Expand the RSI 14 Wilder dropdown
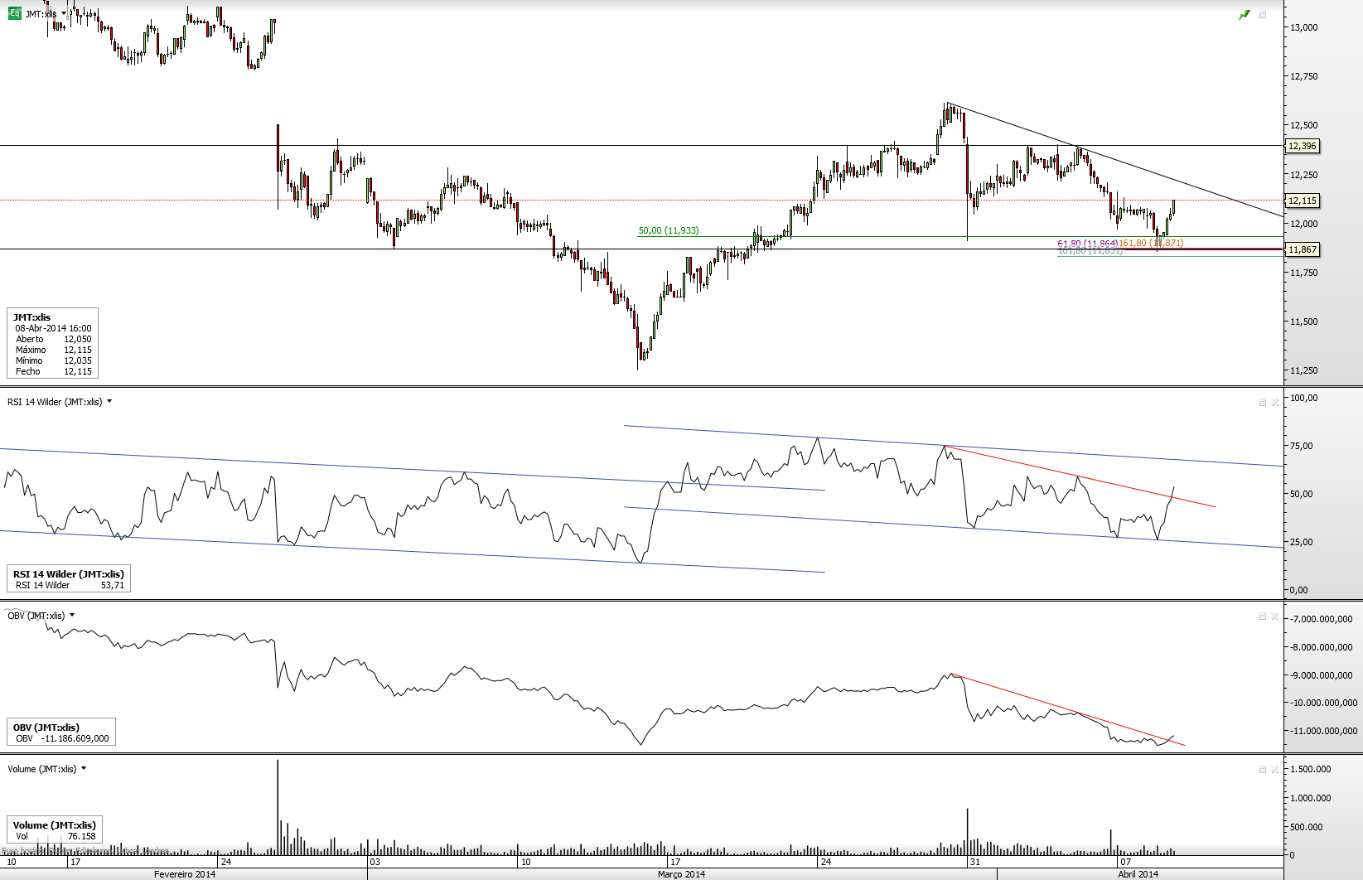This screenshot has height=880, width=1363. [x=109, y=402]
